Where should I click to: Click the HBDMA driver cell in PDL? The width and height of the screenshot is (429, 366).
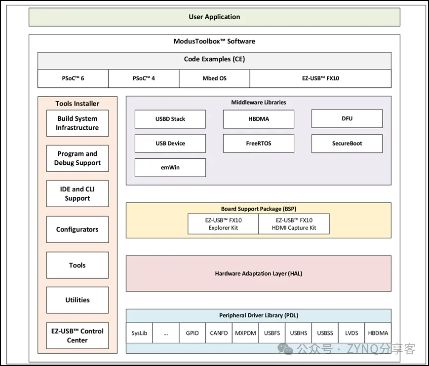tap(378, 333)
